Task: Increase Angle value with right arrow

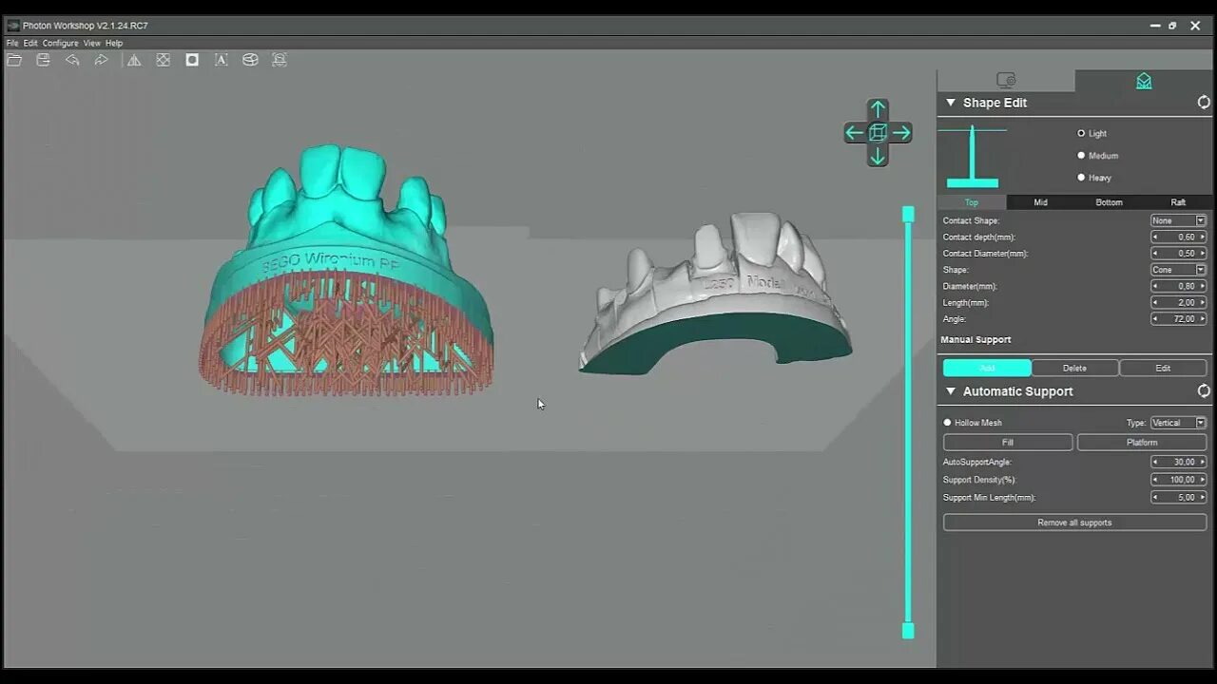Action: coord(1202,319)
